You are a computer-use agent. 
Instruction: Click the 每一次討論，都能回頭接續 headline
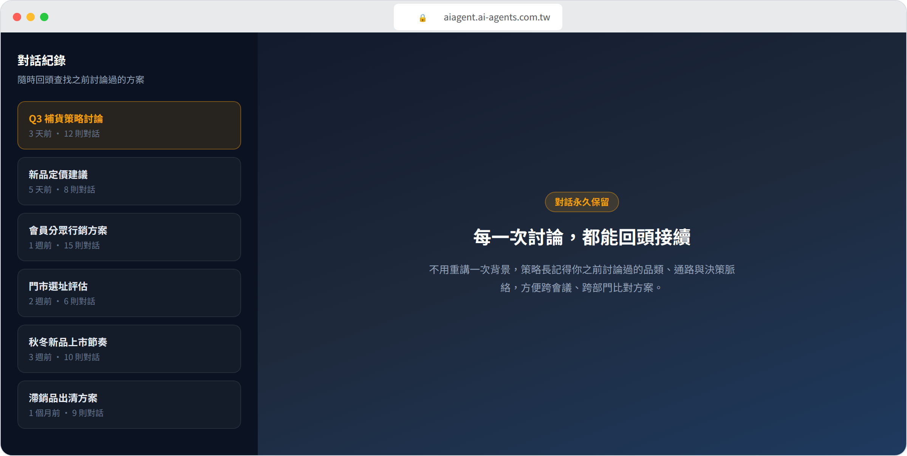coord(582,237)
